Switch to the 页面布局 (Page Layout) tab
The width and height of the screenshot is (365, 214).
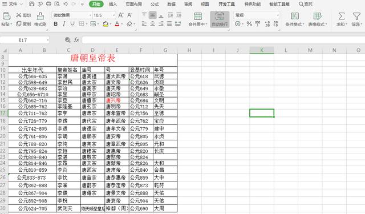[133, 4]
